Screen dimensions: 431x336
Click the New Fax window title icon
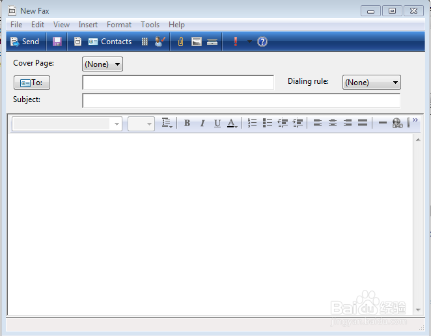pyautogui.click(x=12, y=10)
